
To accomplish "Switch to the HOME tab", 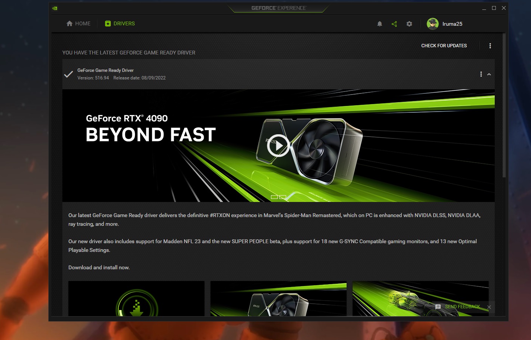I will 78,23.
